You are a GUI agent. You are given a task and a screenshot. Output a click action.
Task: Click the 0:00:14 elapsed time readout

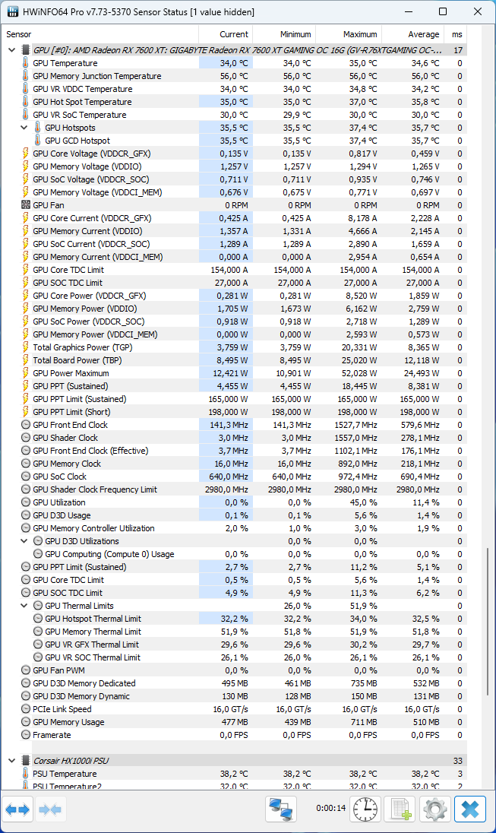[331, 808]
